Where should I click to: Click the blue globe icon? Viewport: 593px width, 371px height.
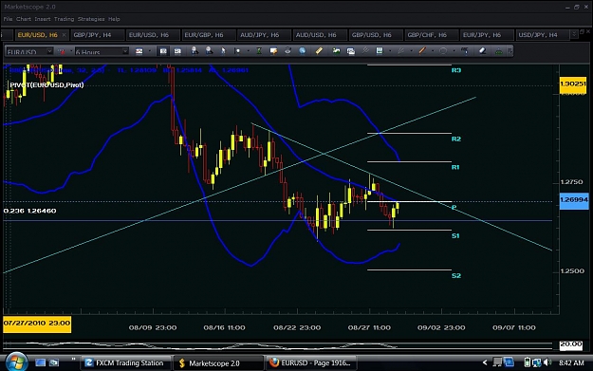click(302, 50)
